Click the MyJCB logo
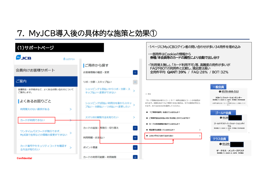 23,58
